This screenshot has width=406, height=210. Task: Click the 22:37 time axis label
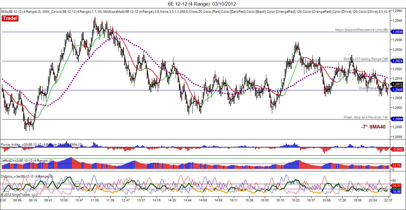pyautogui.click(x=388, y=200)
